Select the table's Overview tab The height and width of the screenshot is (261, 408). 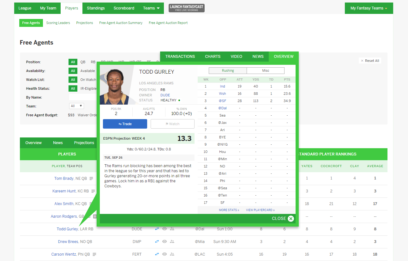coord(33,143)
